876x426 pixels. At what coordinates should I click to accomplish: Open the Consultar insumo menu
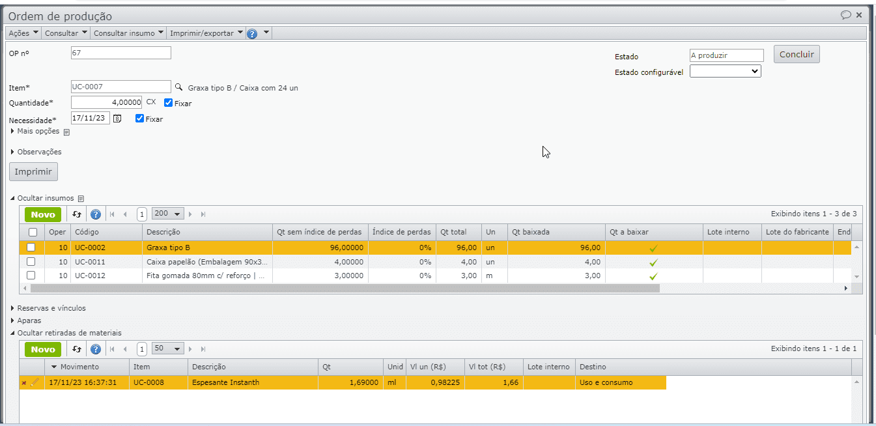(128, 33)
